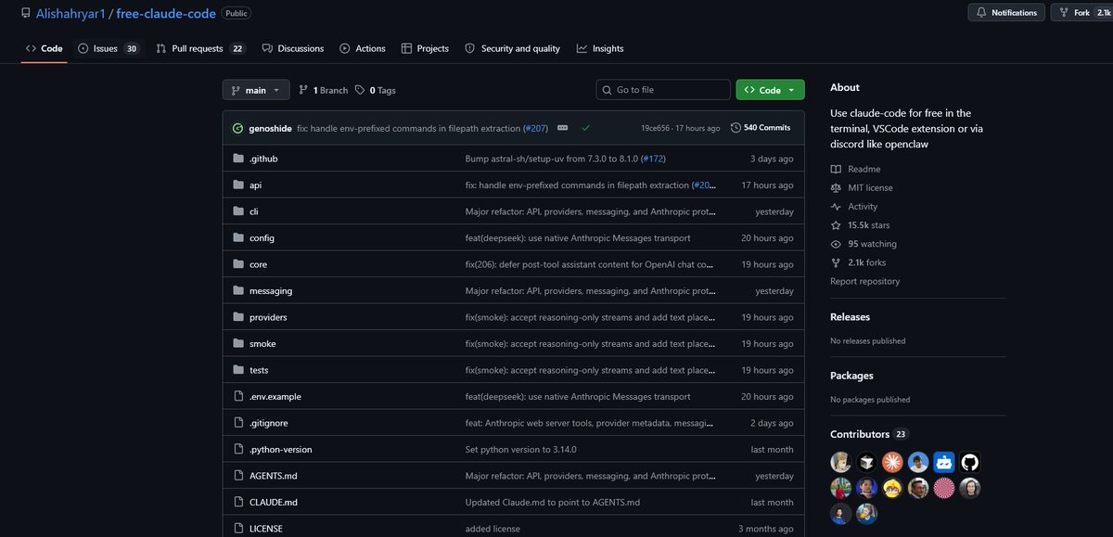1113x537 pixels.
Task: Open pull request #207 link
Action: tap(535, 128)
